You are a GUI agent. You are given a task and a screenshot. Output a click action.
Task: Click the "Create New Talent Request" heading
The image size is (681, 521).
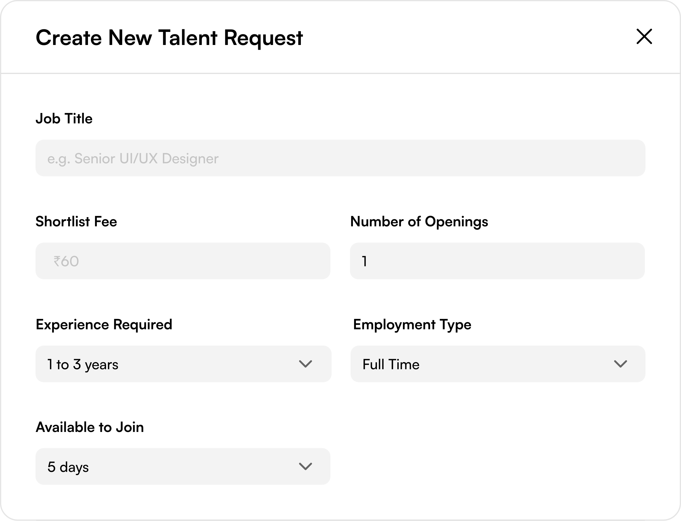point(169,38)
